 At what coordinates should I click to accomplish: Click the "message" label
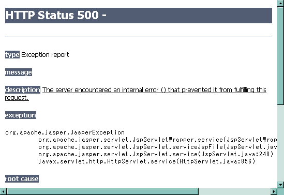pos(19,72)
